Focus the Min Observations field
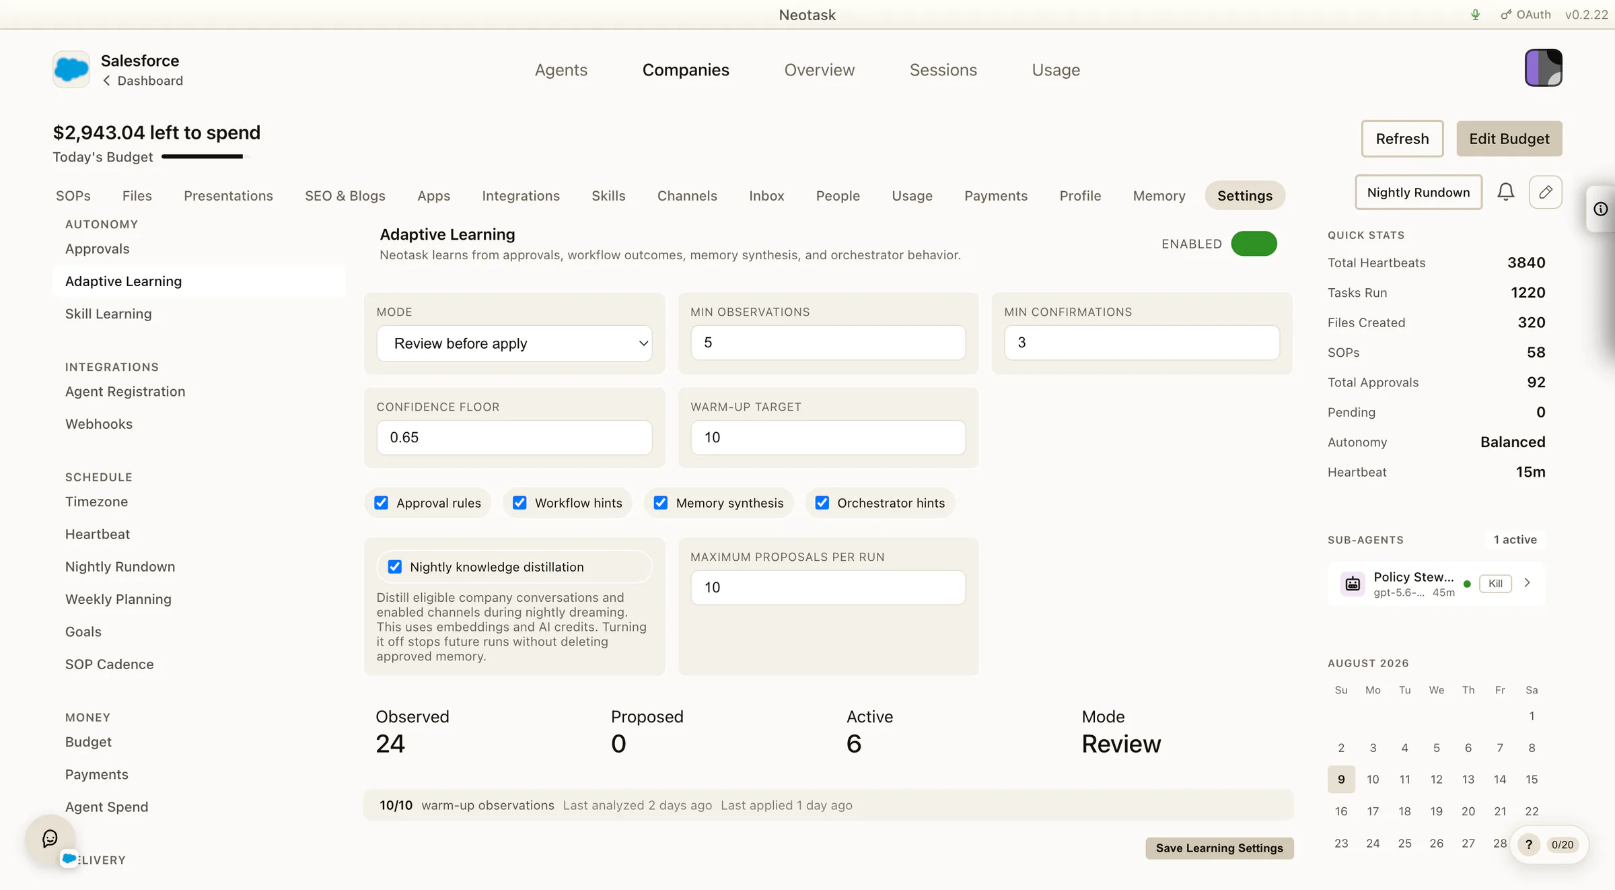Image resolution: width=1615 pixels, height=890 pixels. (x=828, y=343)
